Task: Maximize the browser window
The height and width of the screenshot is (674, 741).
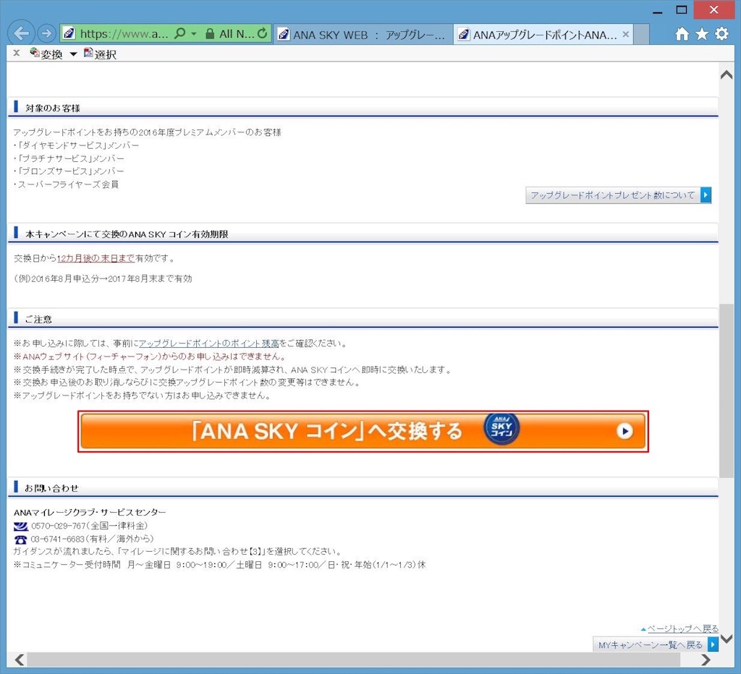Action: coord(682,10)
